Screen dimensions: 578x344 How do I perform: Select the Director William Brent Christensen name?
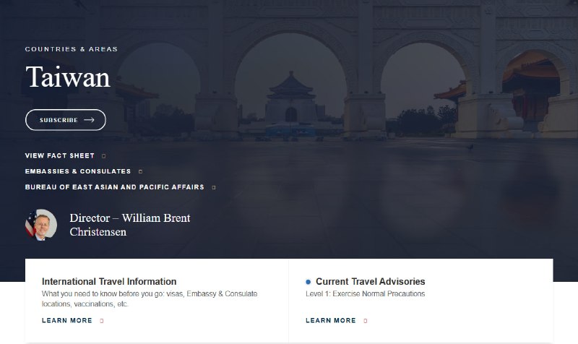pos(129,225)
